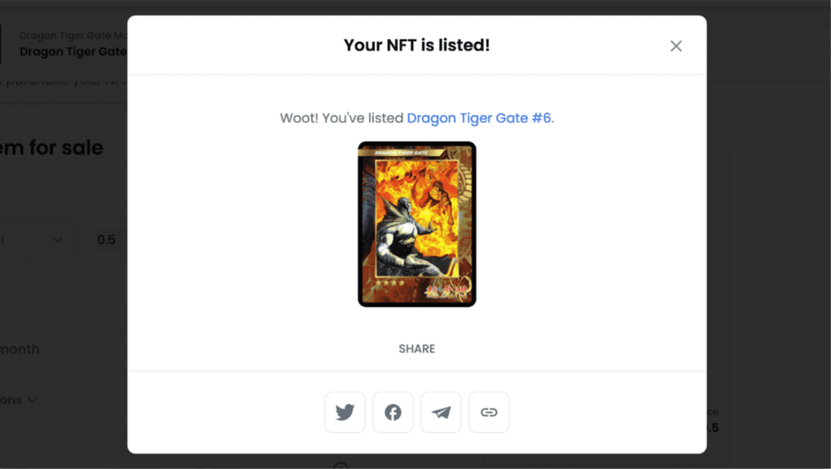
Task: Share the listing via Telegram
Action: coord(441,412)
